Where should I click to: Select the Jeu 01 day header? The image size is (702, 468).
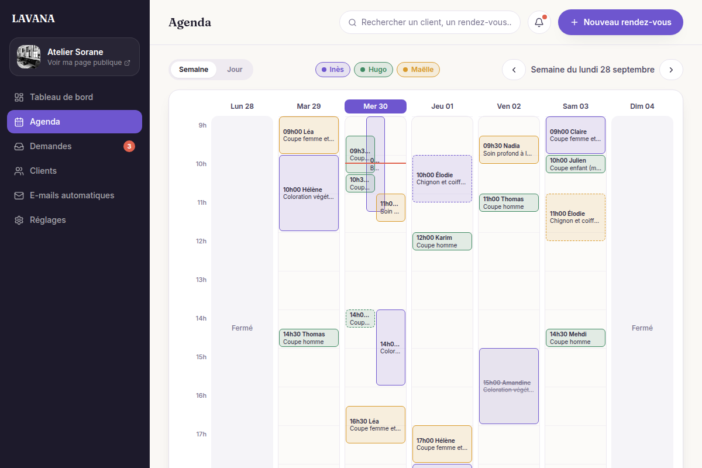[442, 106]
